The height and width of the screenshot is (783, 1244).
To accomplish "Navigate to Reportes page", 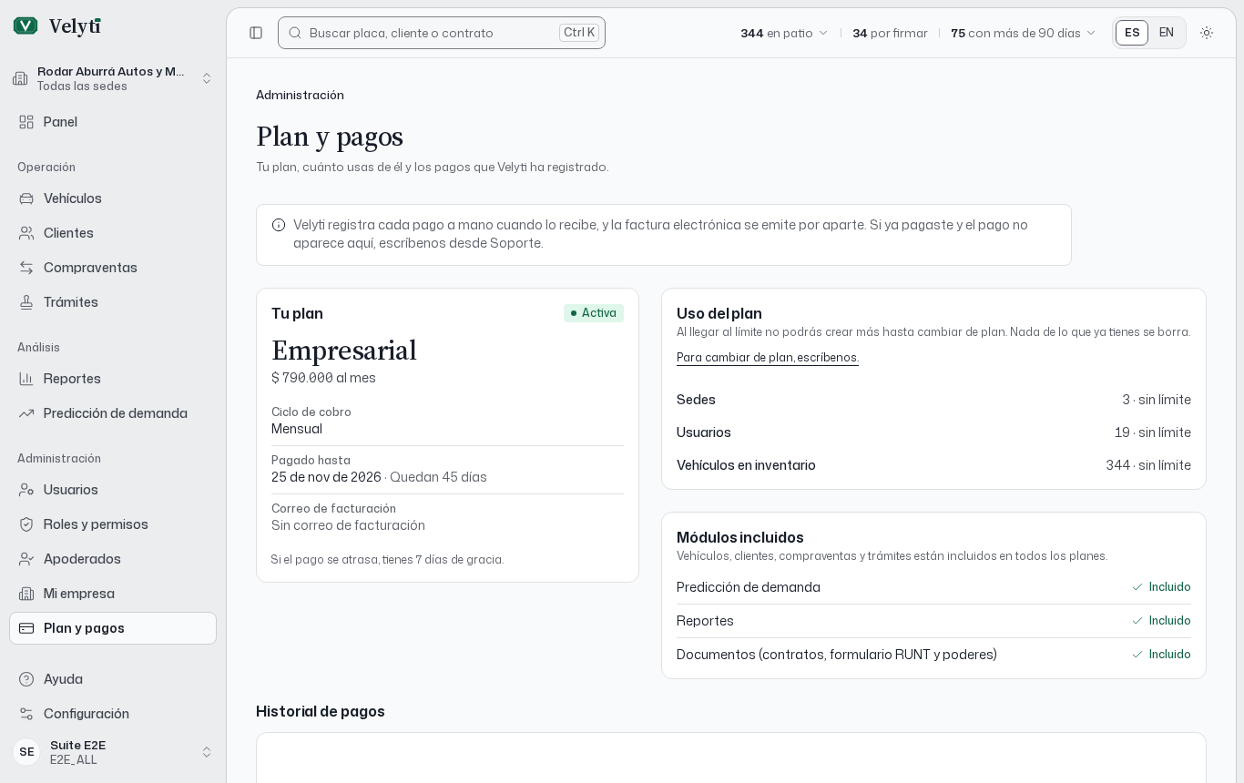I will coord(113,379).
